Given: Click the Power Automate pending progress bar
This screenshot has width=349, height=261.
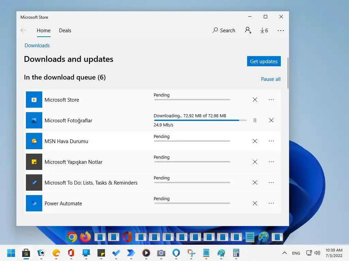Looking at the screenshot, I should pos(192,203).
